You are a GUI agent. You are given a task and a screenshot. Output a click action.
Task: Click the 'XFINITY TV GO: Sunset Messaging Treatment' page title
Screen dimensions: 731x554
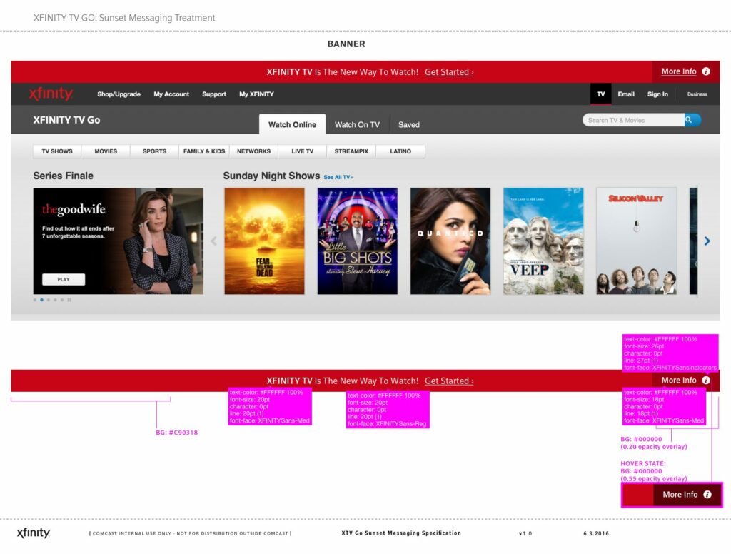tap(124, 18)
